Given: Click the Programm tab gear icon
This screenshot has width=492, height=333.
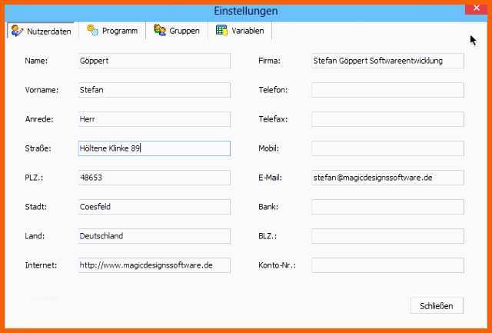Looking at the screenshot, I should click(x=92, y=31).
